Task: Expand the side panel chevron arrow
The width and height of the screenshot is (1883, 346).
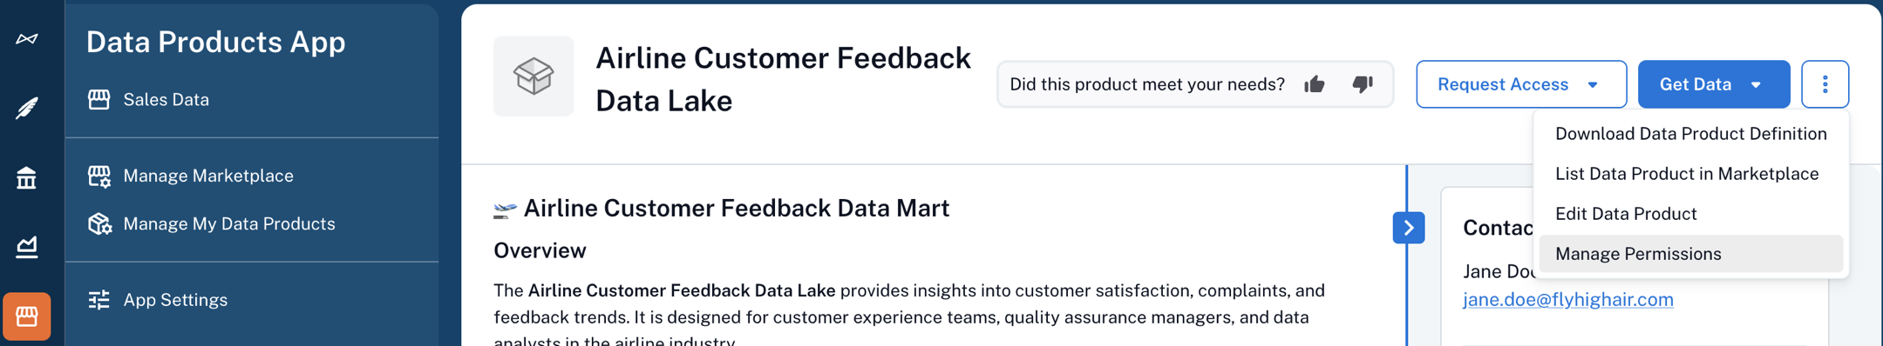Action: [x=1409, y=228]
